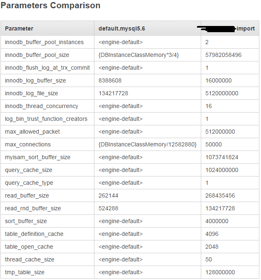Click the read_rnd_buffer_size default 524288
261x280 pixels.
coord(108,208)
